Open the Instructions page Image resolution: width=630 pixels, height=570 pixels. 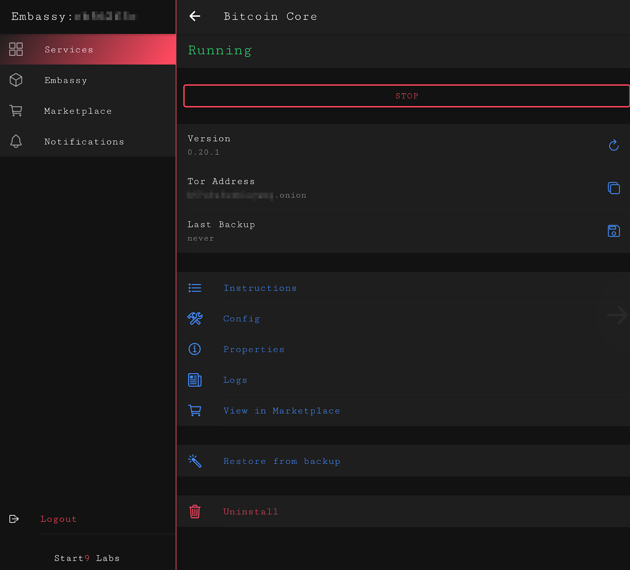click(x=260, y=288)
